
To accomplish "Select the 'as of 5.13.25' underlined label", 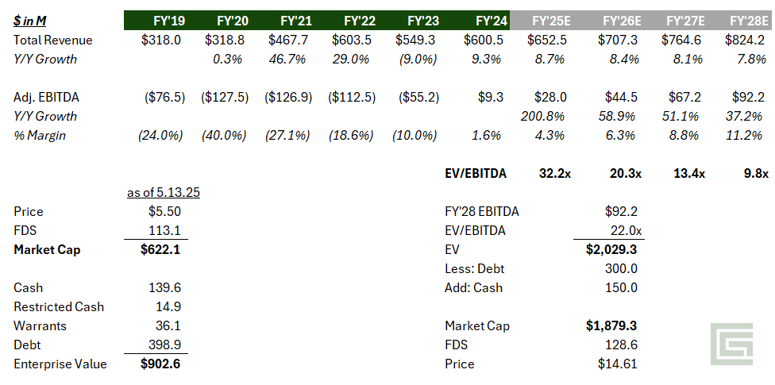I will [x=164, y=192].
